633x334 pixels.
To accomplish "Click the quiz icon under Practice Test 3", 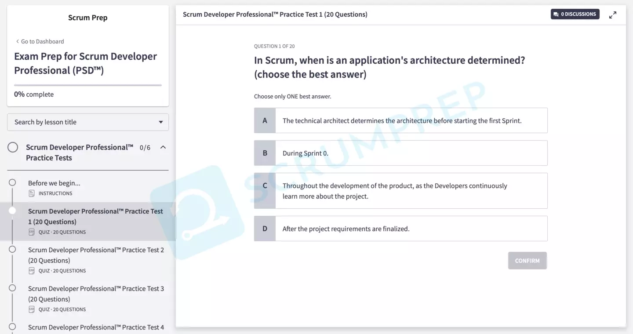I will tap(32, 309).
